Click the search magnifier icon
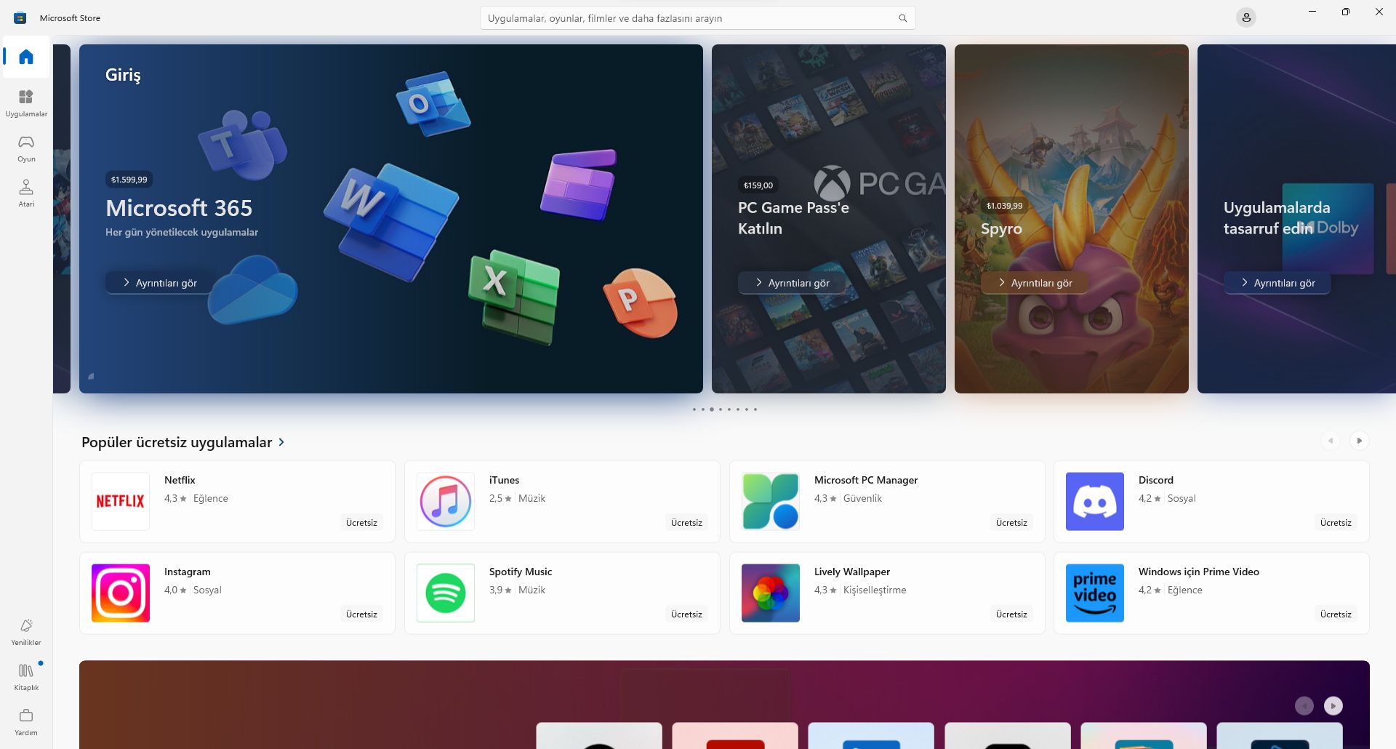 (902, 18)
